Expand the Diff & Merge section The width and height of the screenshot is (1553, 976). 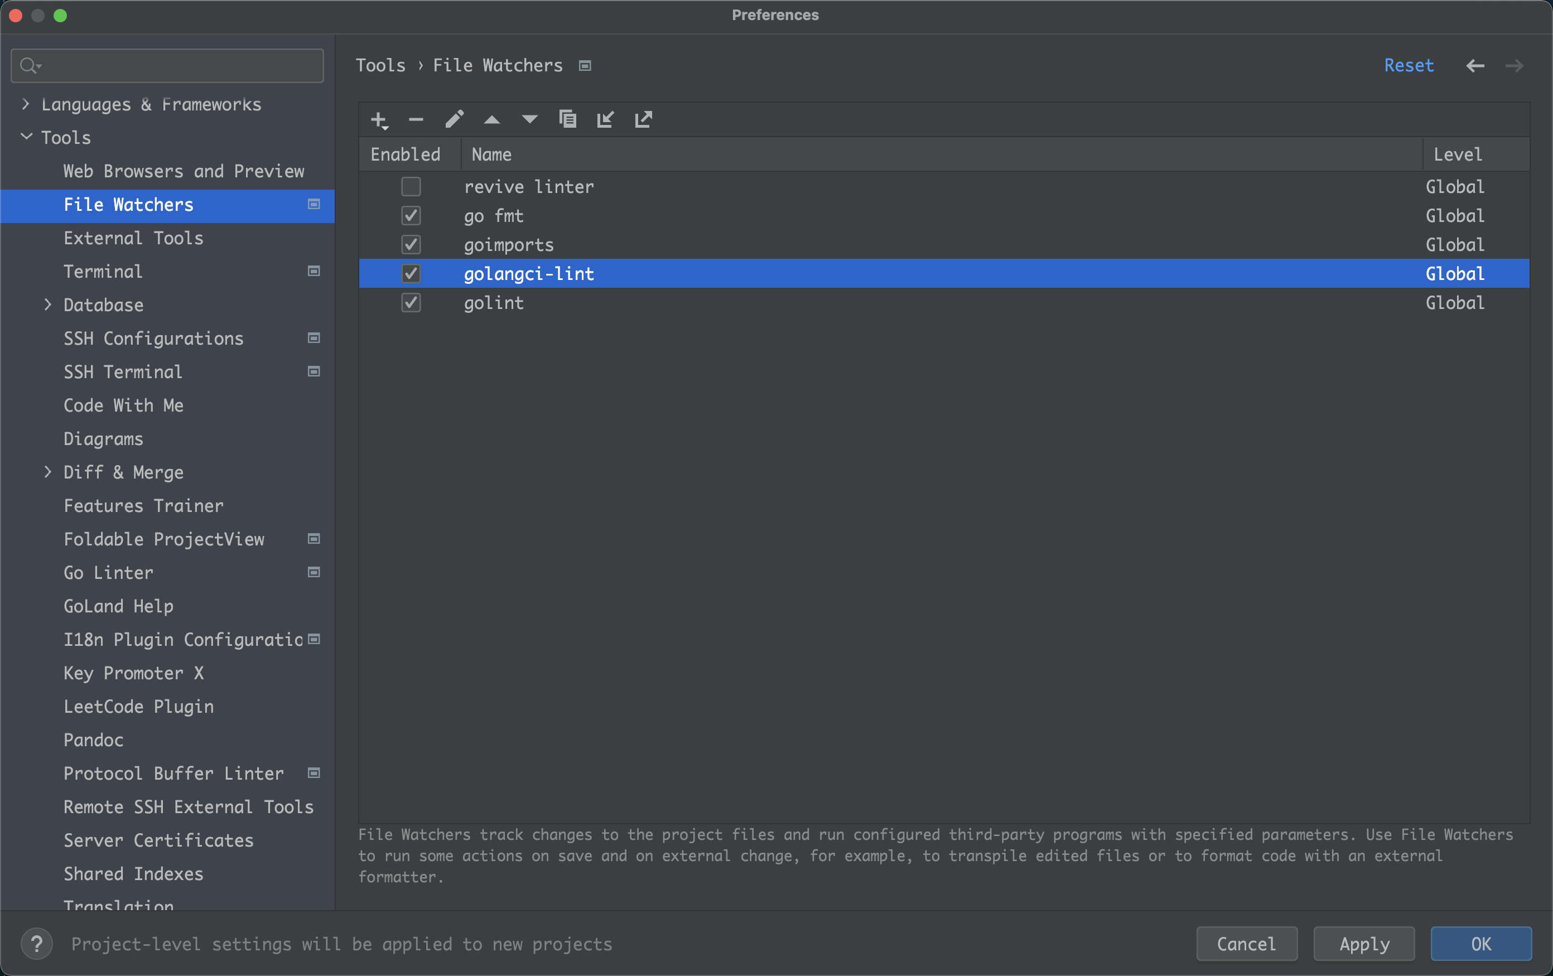(x=49, y=472)
